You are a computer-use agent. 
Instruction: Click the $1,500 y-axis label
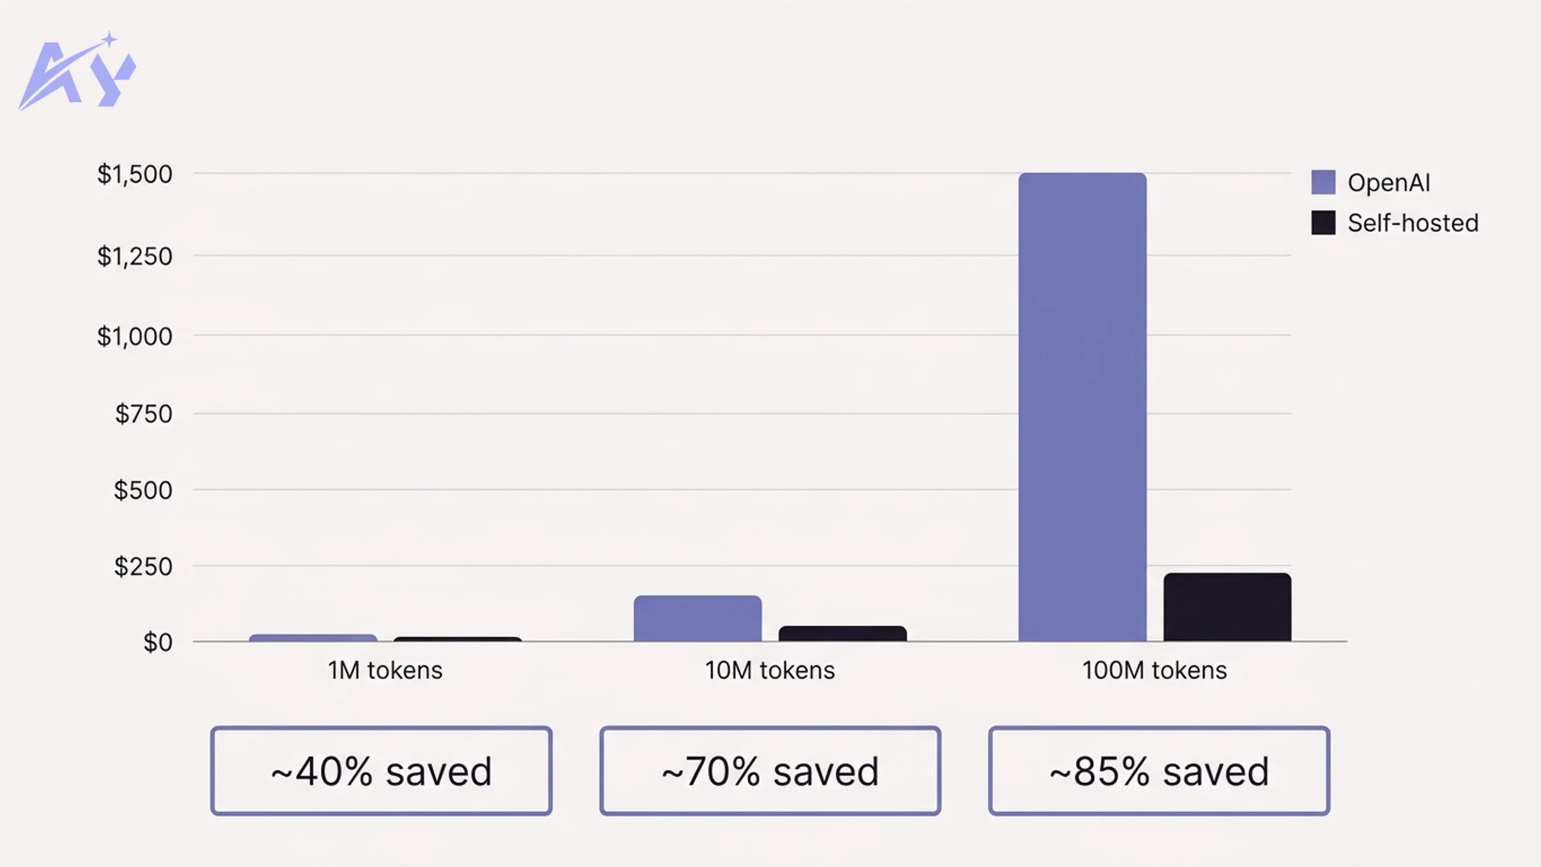coord(135,174)
